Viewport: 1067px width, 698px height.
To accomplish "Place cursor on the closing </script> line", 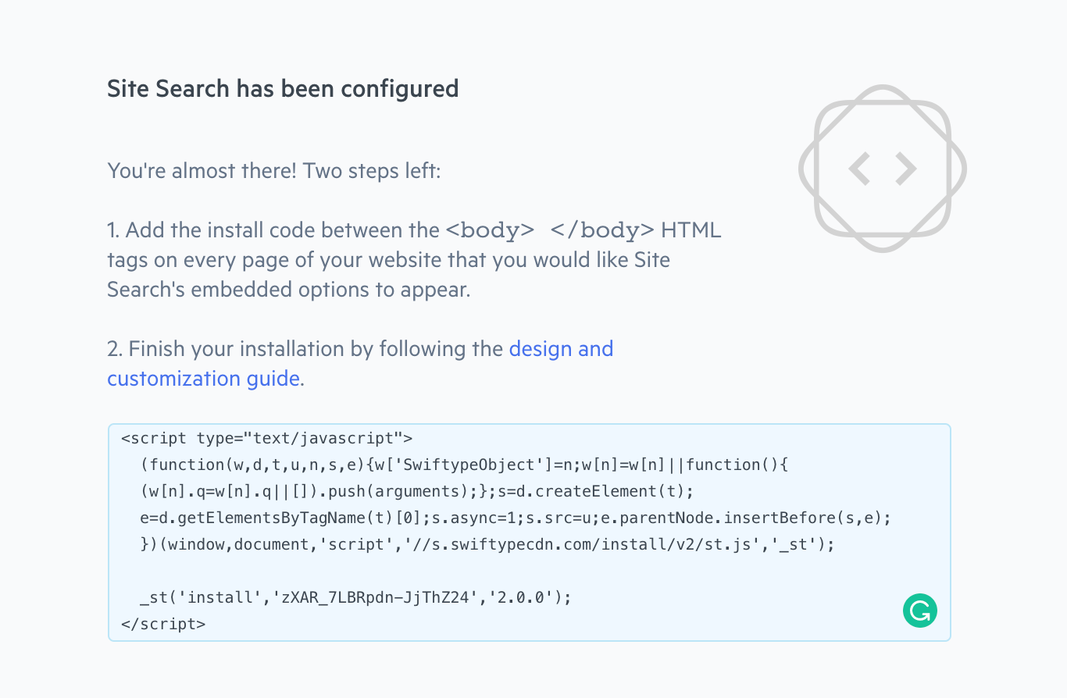I will coord(164,624).
